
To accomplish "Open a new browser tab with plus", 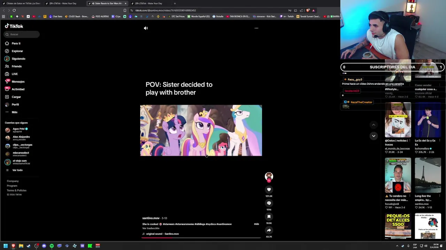I will (175, 3).
